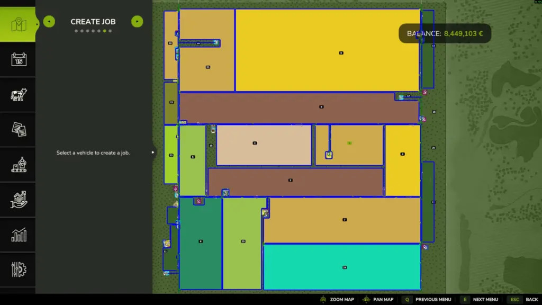Select the active Map icon in sidebar
This screenshot has height=305, width=542.
tap(19, 24)
